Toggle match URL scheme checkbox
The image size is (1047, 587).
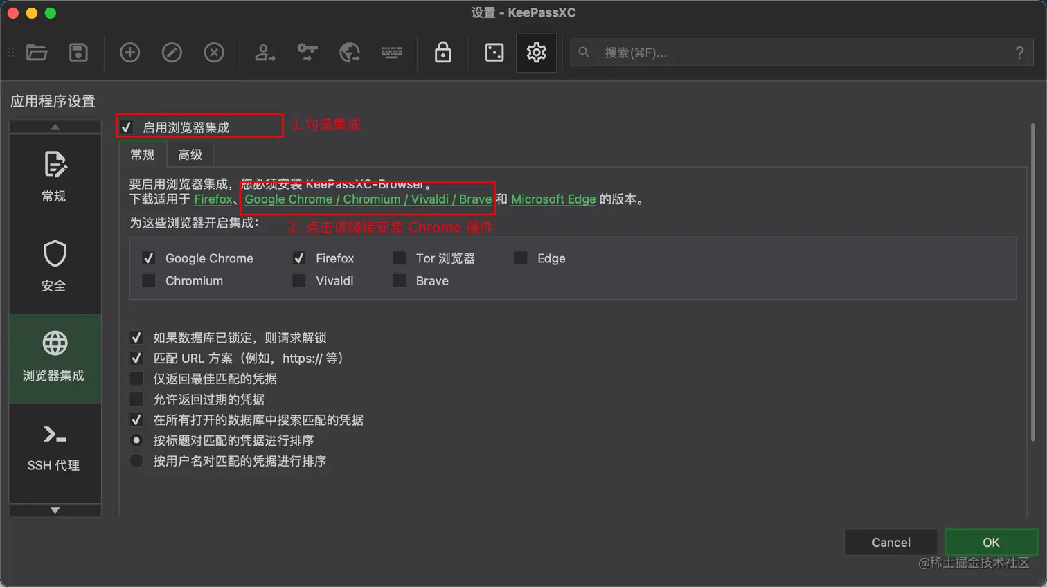pyautogui.click(x=136, y=359)
